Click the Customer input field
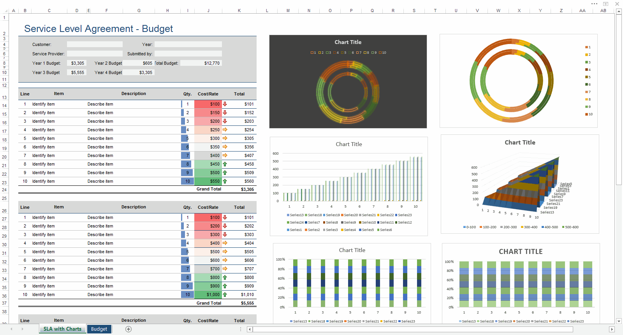Viewport: 623px width, 335px height. [95, 44]
